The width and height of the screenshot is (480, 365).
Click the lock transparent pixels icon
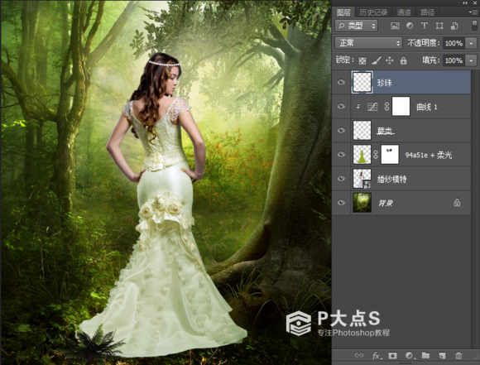pyautogui.click(x=362, y=60)
